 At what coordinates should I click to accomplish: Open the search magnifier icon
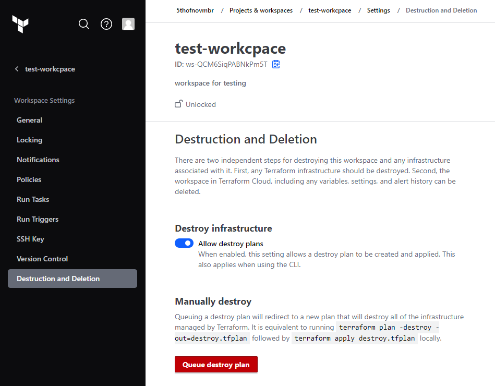(84, 24)
